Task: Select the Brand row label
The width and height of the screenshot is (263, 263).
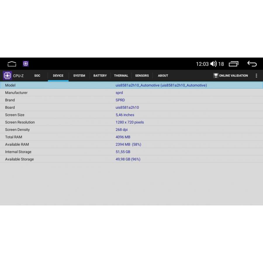Action: [x=10, y=100]
